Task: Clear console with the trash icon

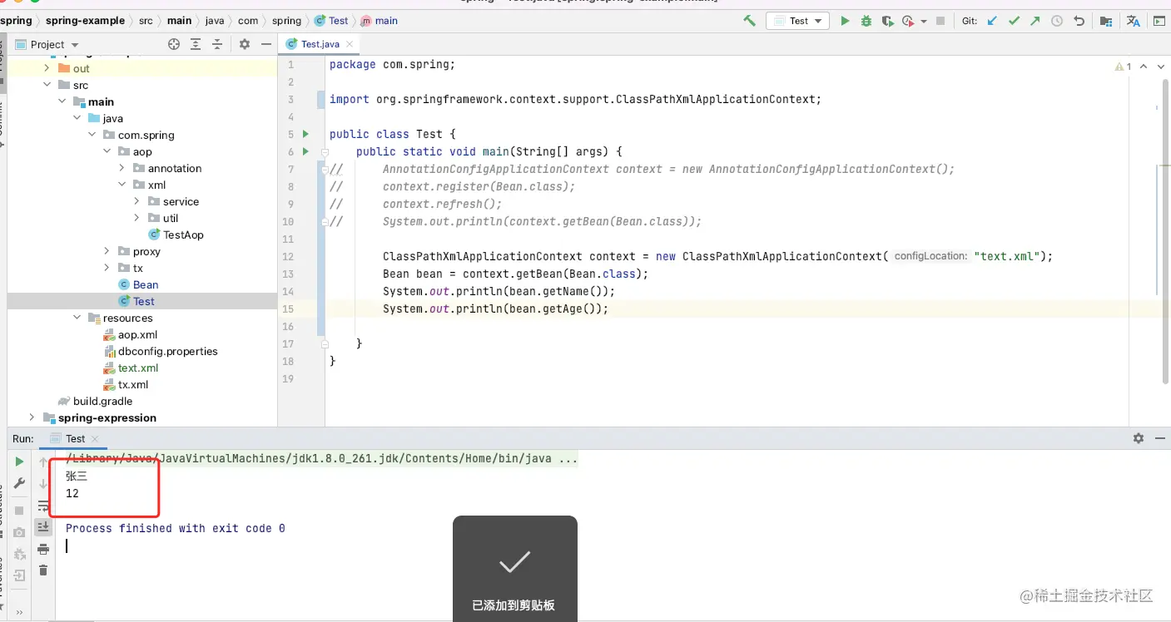Action: click(x=43, y=570)
